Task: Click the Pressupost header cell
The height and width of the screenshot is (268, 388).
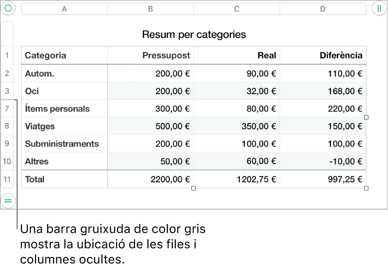Action: coord(150,55)
